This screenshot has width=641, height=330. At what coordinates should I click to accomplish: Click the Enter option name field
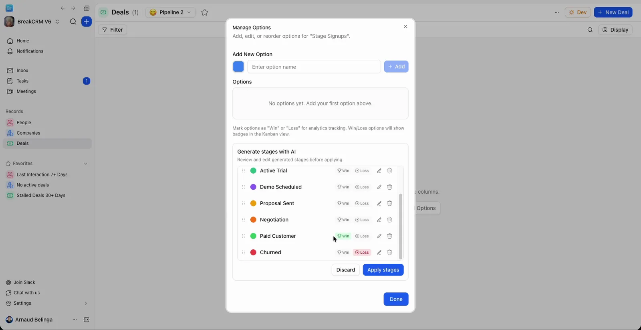tap(314, 67)
